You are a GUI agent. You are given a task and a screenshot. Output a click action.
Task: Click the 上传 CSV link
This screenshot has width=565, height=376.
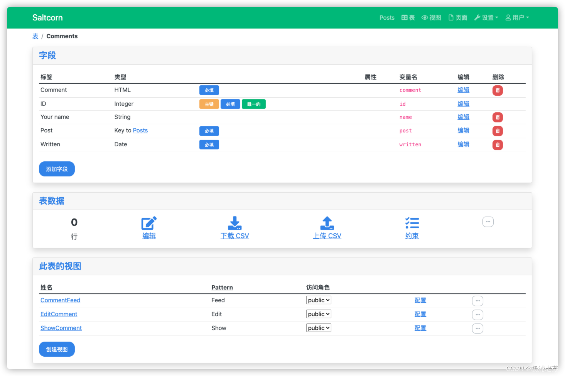tap(327, 235)
